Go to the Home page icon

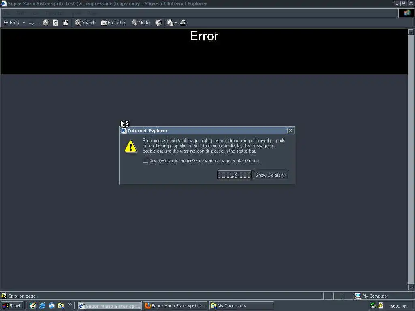pos(65,23)
